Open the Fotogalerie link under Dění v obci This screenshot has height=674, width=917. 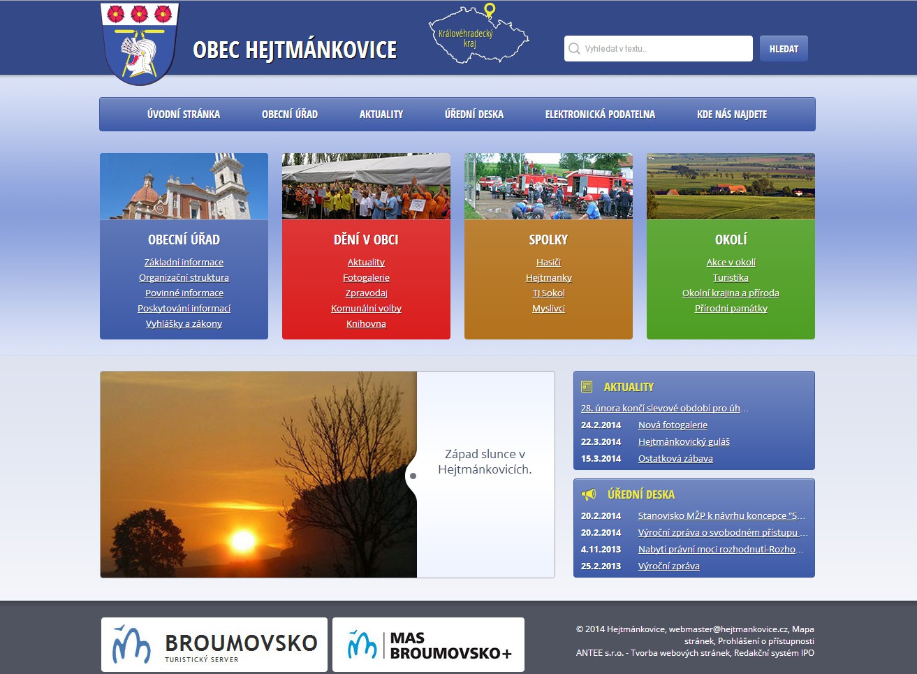point(366,278)
